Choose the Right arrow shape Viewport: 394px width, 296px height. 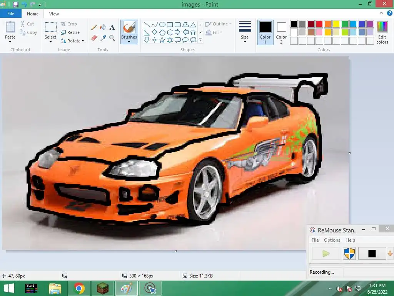[178, 32]
